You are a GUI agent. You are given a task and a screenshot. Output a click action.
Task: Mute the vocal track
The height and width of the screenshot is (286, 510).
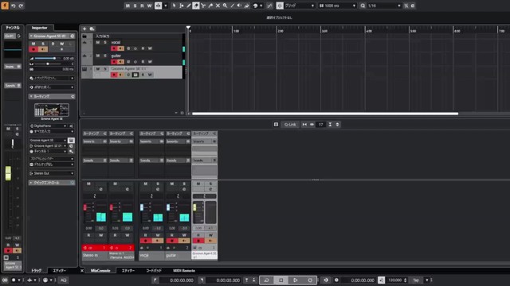coord(98,42)
